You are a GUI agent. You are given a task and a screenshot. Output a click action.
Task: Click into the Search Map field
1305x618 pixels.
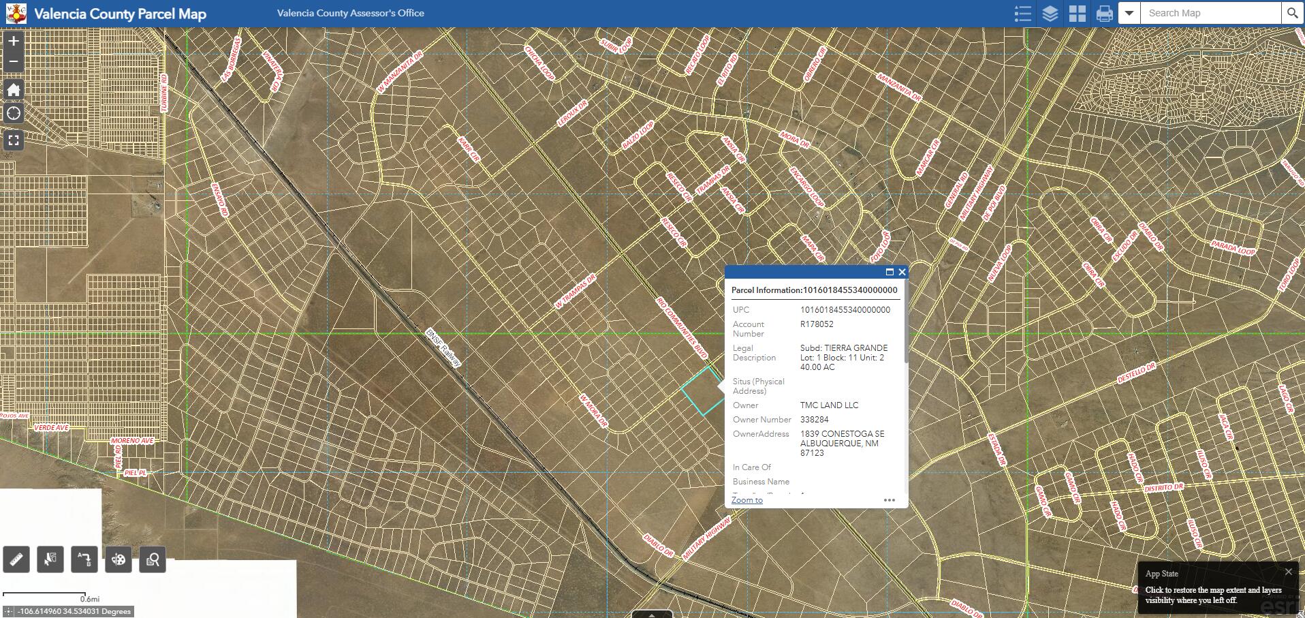pos(1209,14)
